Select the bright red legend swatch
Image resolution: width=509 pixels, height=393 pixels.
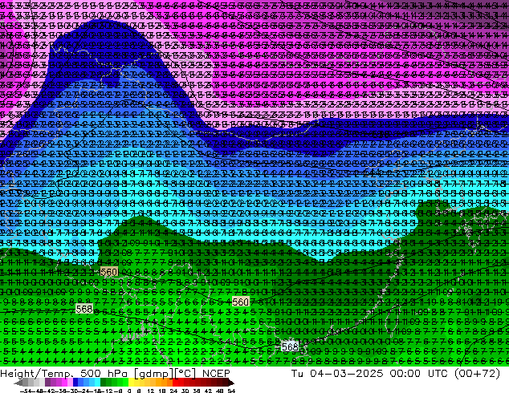175,383
